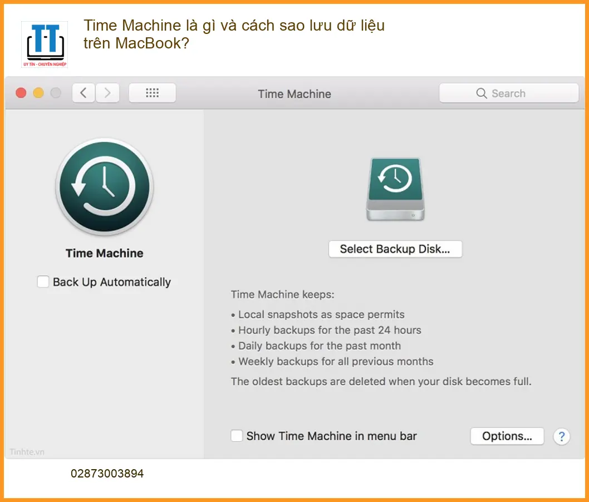Click 'Local snapshots as space permits'

pos(321,314)
